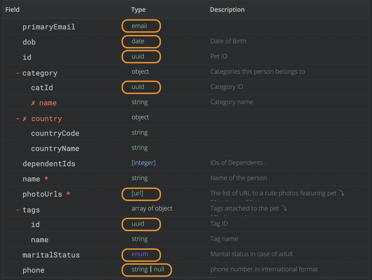Click the Description column header
Screen dimensions: 372x280
point(227,10)
